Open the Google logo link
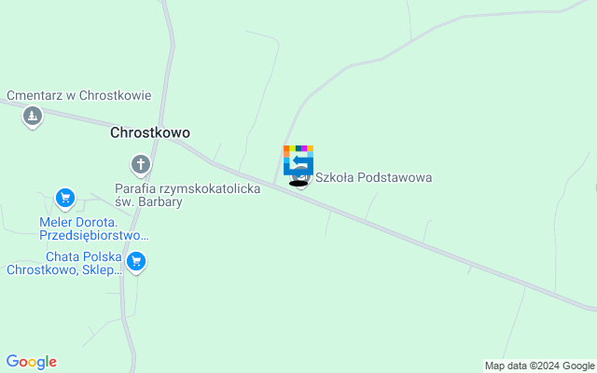Image resolution: width=597 pixels, height=373 pixels. pos(32,362)
